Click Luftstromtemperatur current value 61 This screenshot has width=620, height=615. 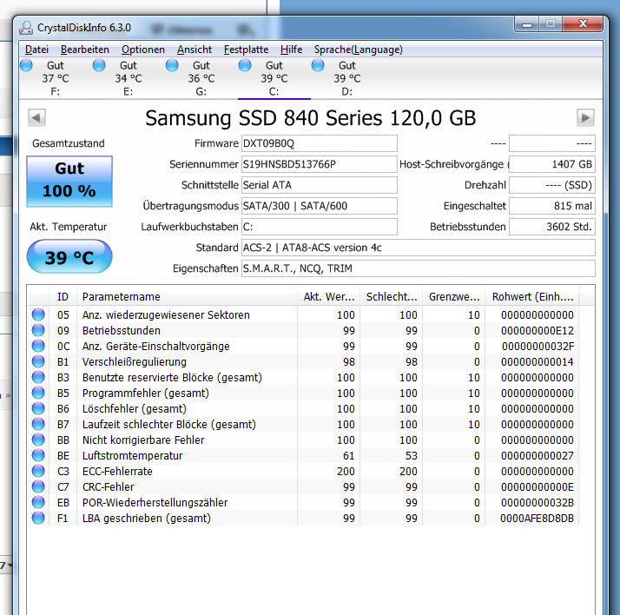tap(349, 456)
